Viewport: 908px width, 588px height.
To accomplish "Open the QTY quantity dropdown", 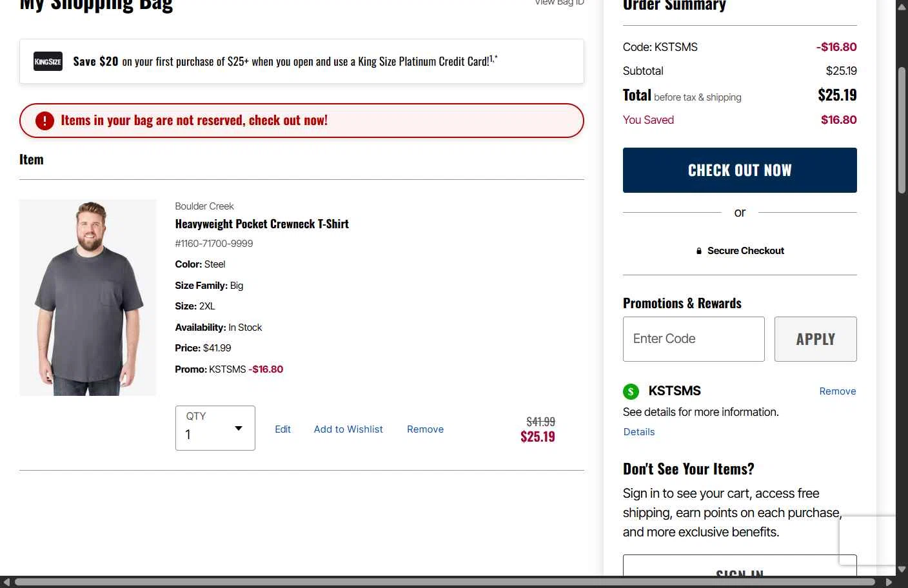I will 215,428.
